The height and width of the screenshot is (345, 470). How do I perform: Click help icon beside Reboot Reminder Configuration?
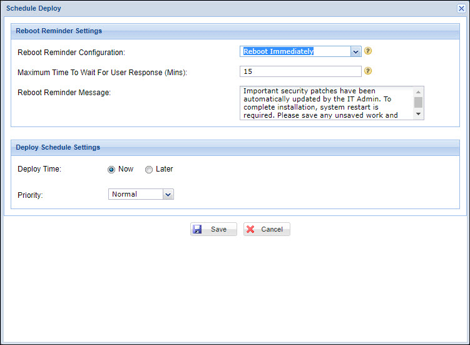(368, 51)
